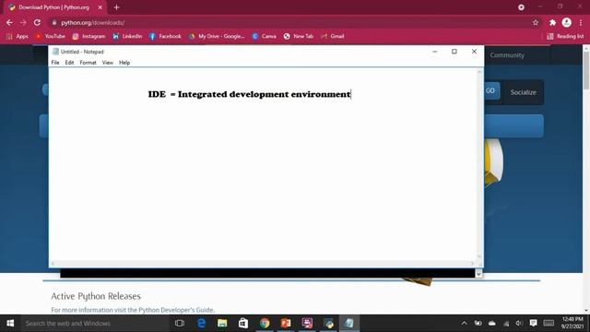The width and height of the screenshot is (590, 332).
Task: Open the My Drive - Google bookmark
Action: pyautogui.click(x=217, y=36)
